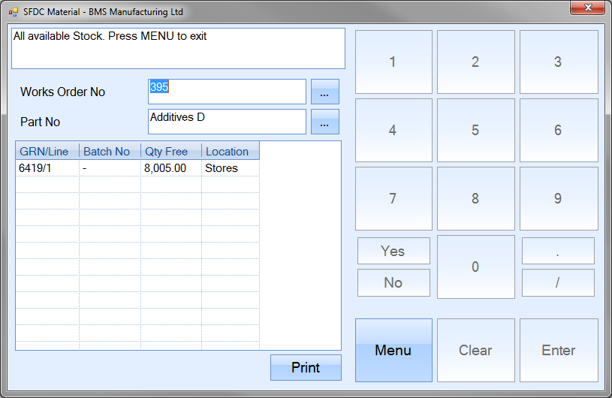Tap the slash key
This screenshot has width=612, height=398.
(558, 282)
